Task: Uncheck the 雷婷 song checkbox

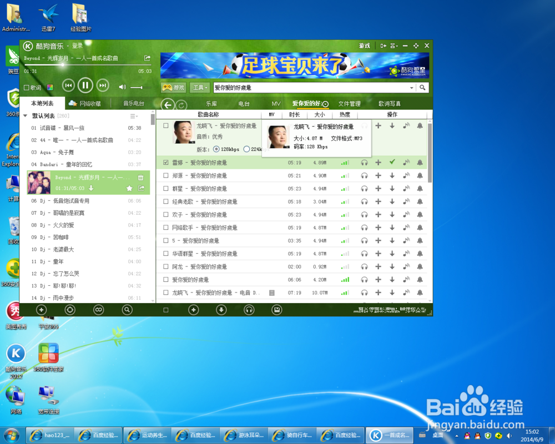Action: click(165, 163)
